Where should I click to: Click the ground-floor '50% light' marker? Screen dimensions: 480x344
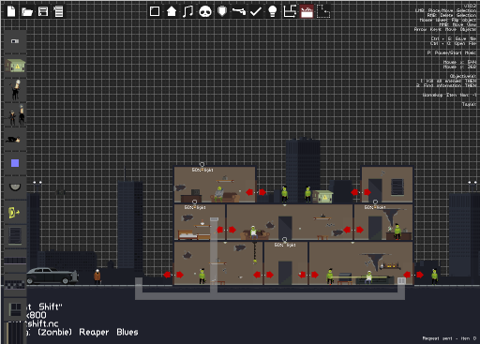(285, 245)
